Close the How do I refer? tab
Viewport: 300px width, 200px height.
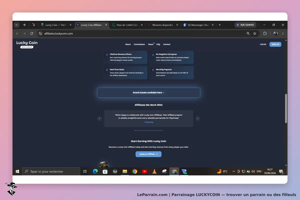pyautogui.click(x=142, y=25)
